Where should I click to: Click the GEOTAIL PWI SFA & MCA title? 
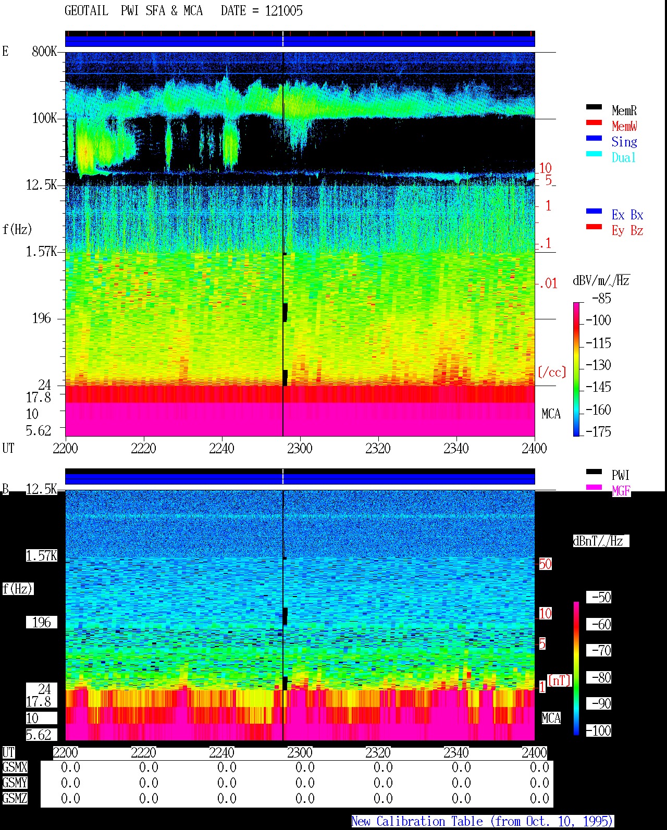click(x=133, y=11)
